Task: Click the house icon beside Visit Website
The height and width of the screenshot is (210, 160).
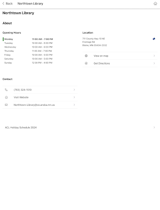Action: pos(6,97)
